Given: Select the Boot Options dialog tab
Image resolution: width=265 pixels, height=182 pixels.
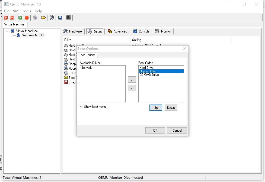Looking at the screenshot, I should pyautogui.click(x=87, y=55).
